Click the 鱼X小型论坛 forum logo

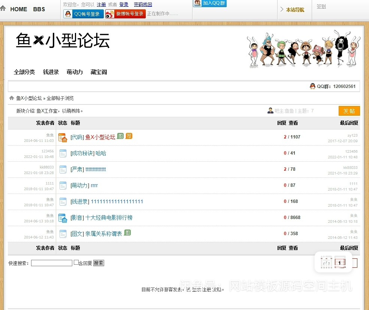coord(63,40)
